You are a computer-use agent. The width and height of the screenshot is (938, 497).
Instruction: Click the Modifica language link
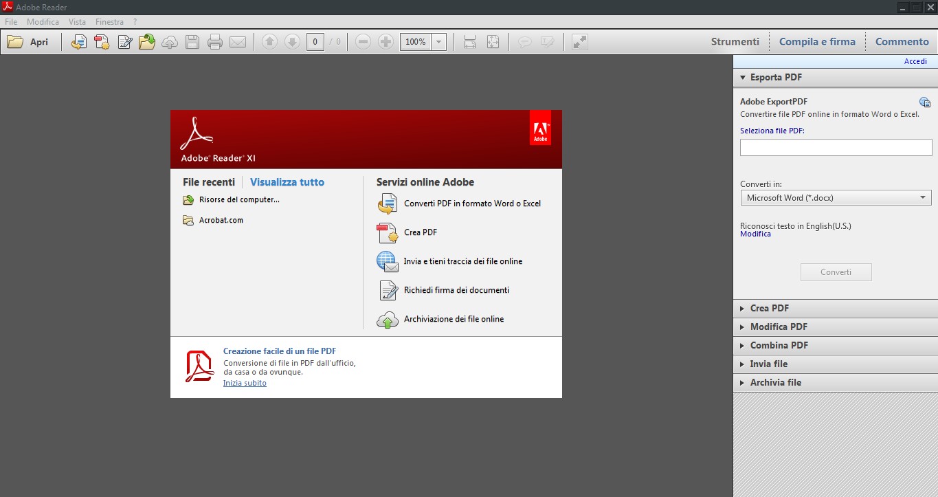click(x=755, y=234)
